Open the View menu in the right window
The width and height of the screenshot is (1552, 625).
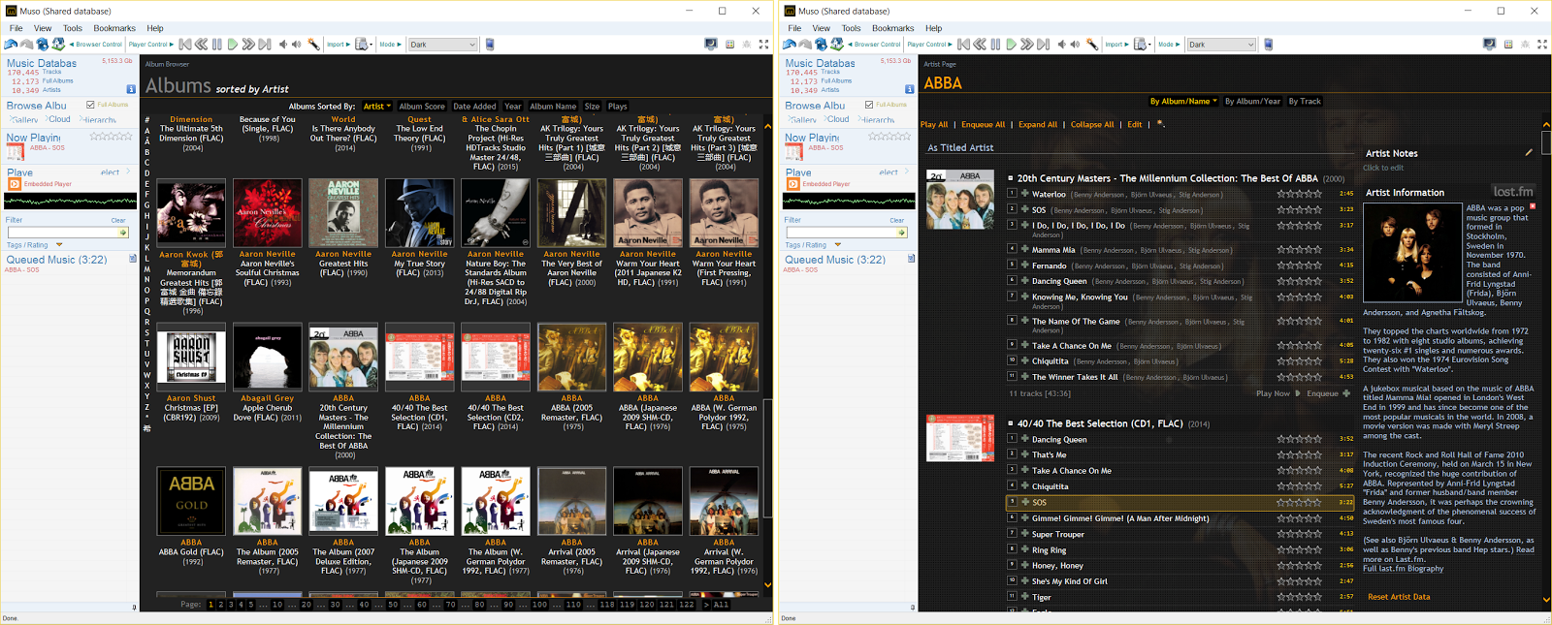coord(822,28)
